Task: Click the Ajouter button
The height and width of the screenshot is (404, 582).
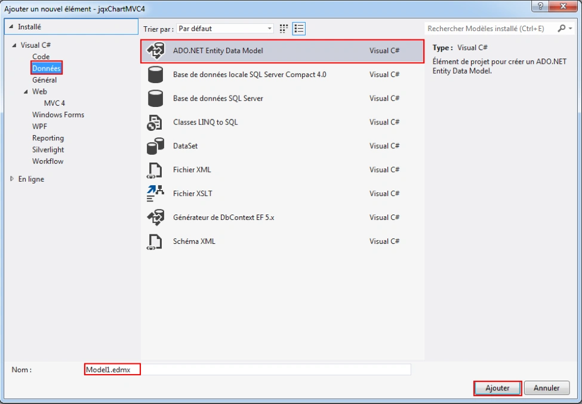Action: [x=498, y=388]
